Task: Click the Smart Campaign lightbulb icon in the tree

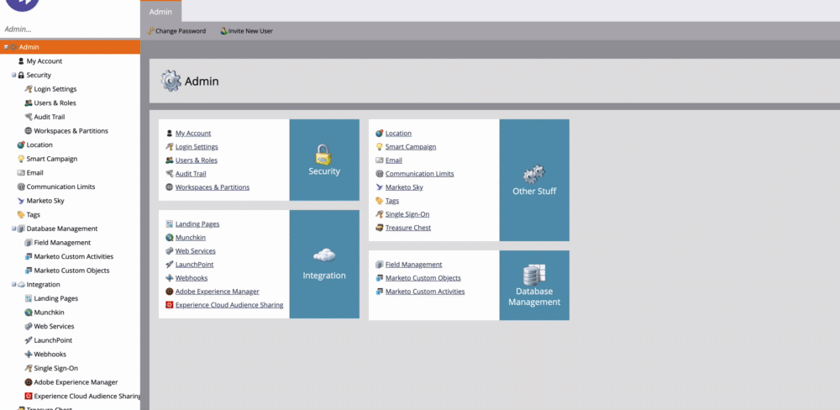Action: point(21,159)
